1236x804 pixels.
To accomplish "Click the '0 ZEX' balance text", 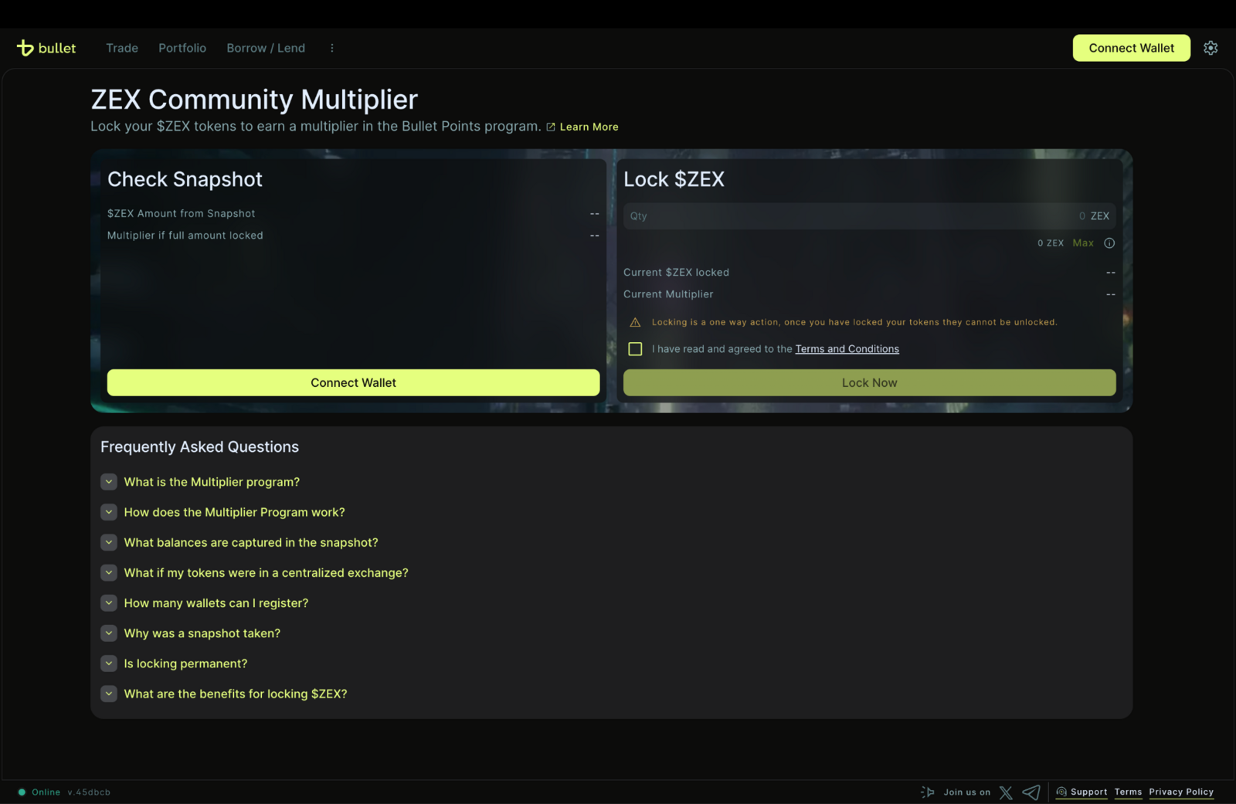I will 1051,243.
